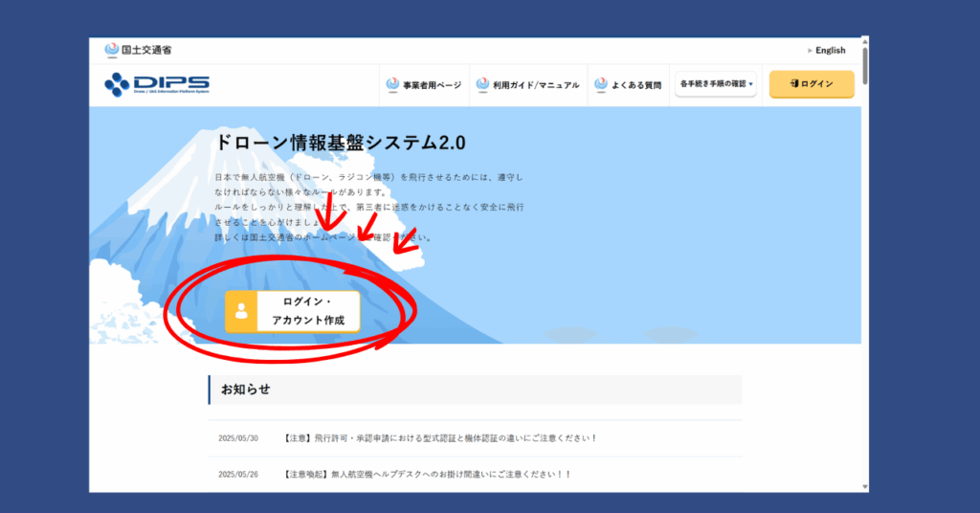980x513 pixels.
Task: Click the page vertical scrollbar thumb
Action: 865,66
